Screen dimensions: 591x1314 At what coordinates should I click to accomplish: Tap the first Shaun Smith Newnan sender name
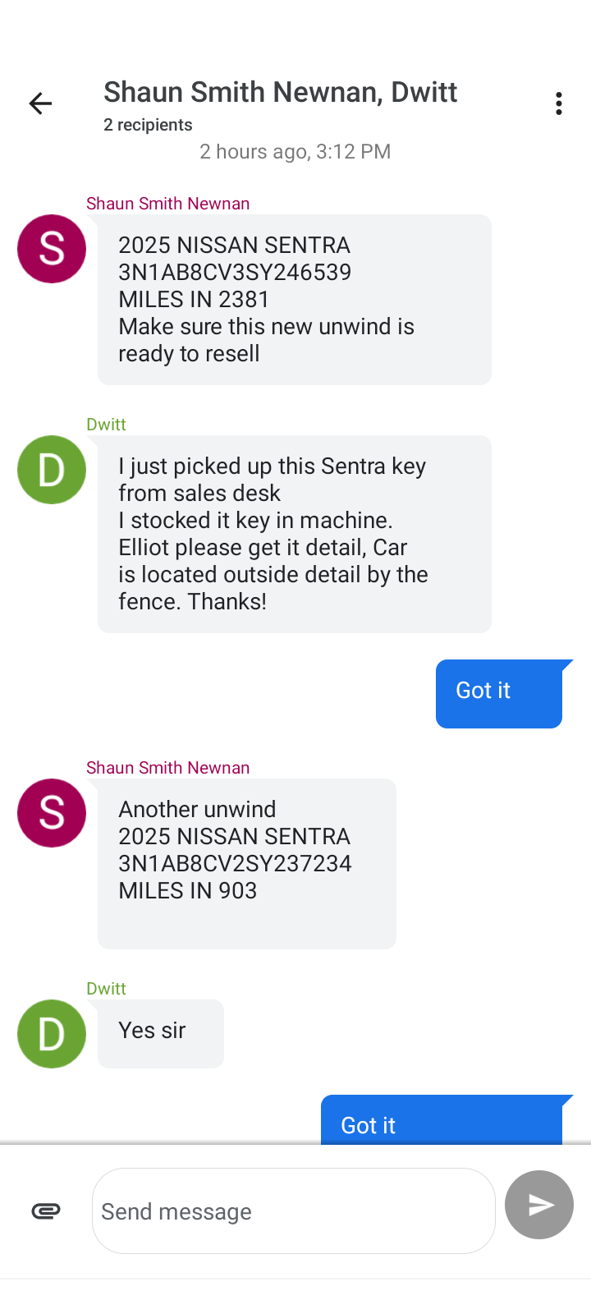coord(167,203)
